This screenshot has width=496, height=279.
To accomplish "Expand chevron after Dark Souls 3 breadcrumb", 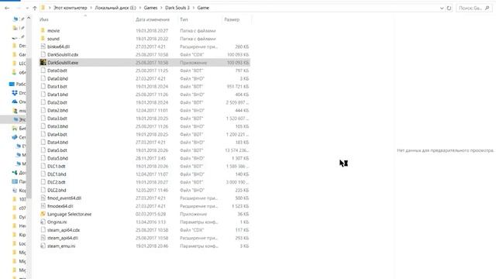I will [x=193, y=8].
